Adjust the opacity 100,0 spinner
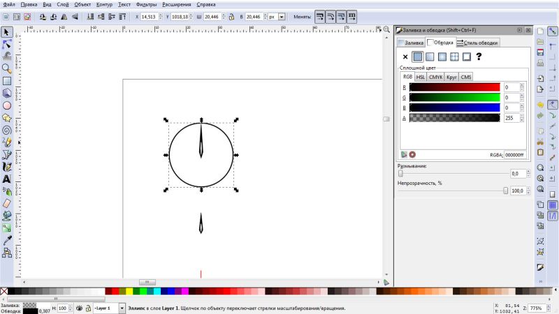The height and width of the screenshot is (314, 559). click(528, 190)
